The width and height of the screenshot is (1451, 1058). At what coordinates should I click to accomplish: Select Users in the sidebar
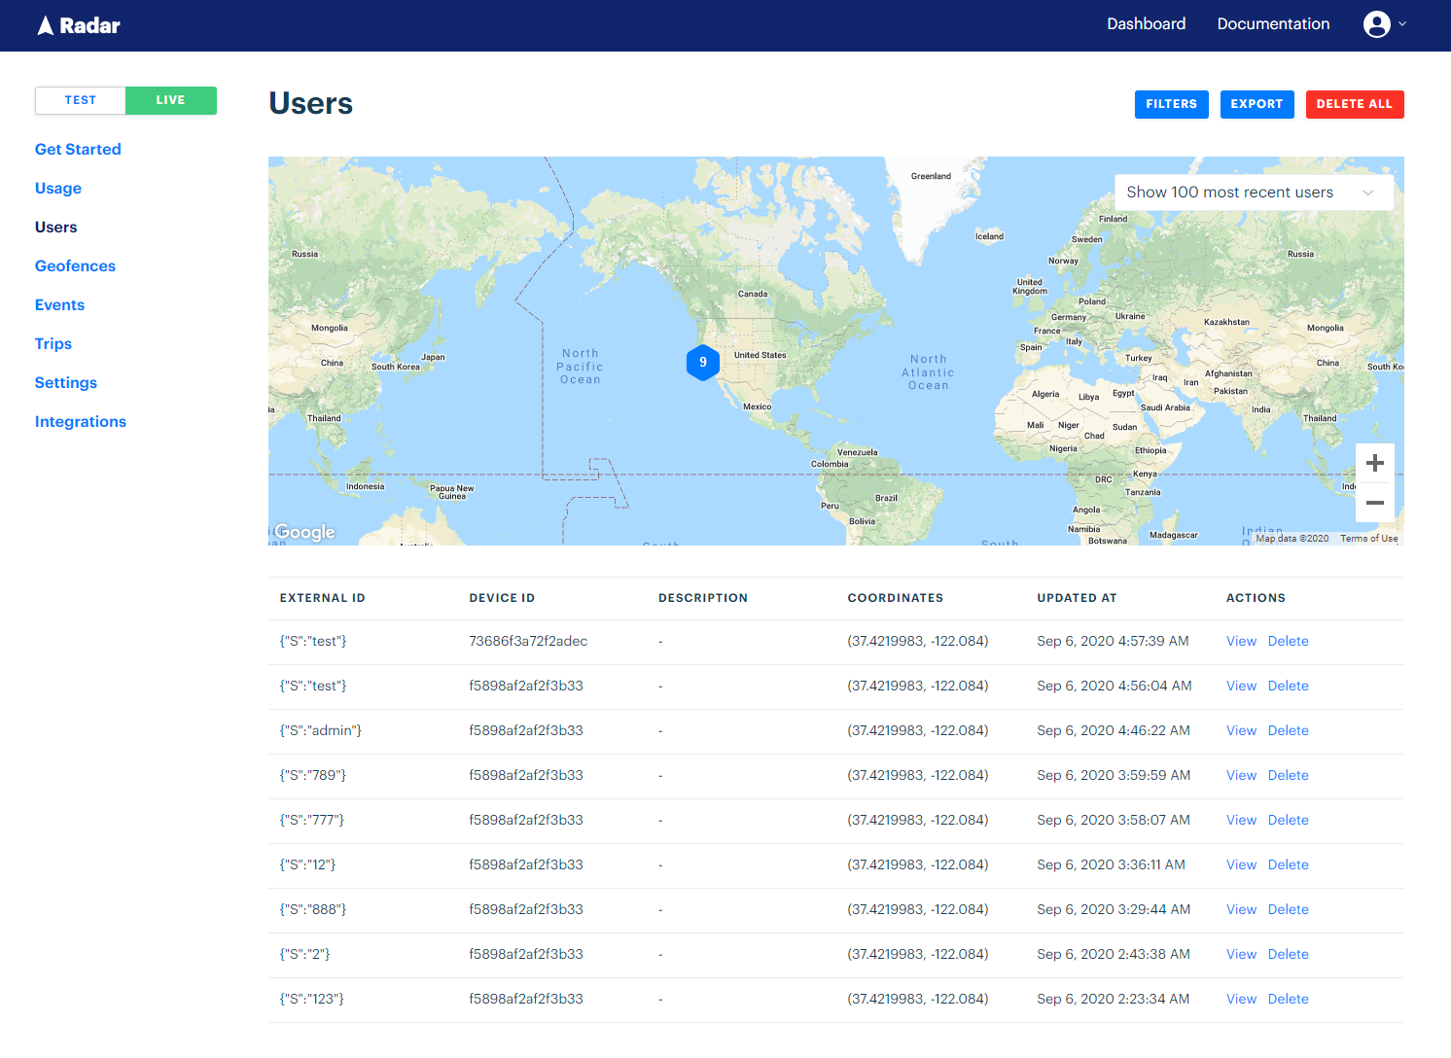click(x=55, y=227)
